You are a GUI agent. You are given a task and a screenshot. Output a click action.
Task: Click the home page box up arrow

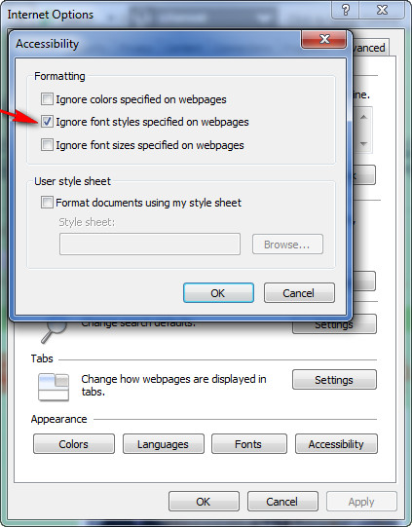(363, 117)
